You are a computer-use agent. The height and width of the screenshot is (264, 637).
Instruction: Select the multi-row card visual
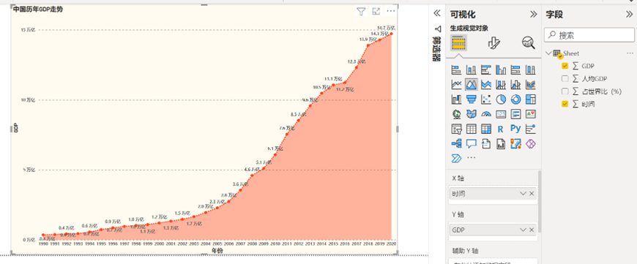(515, 114)
